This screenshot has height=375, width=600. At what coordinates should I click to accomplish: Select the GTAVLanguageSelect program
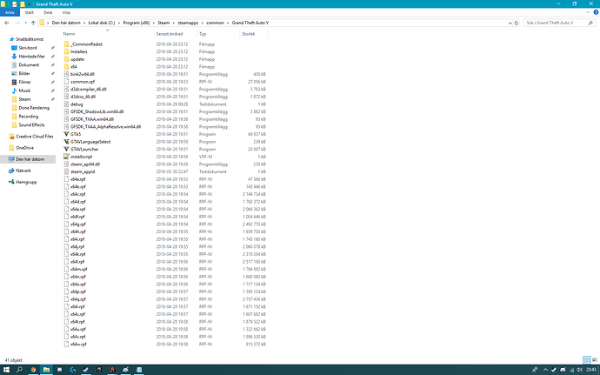click(x=90, y=142)
